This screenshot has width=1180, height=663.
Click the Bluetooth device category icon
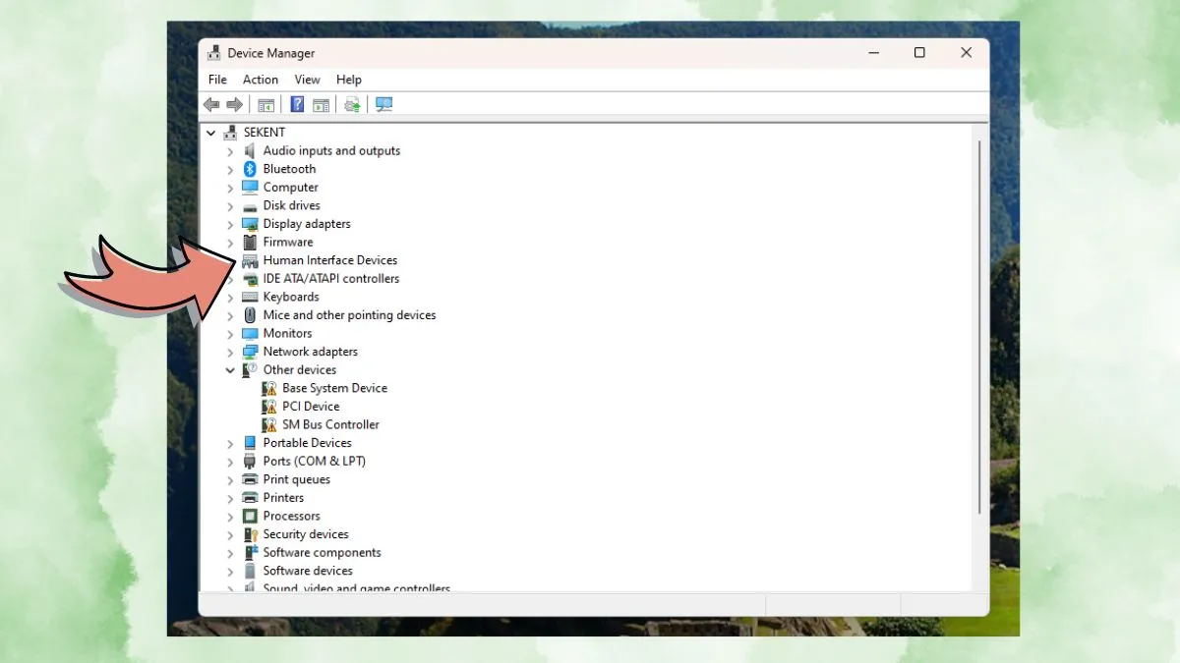pyautogui.click(x=250, y=169)
